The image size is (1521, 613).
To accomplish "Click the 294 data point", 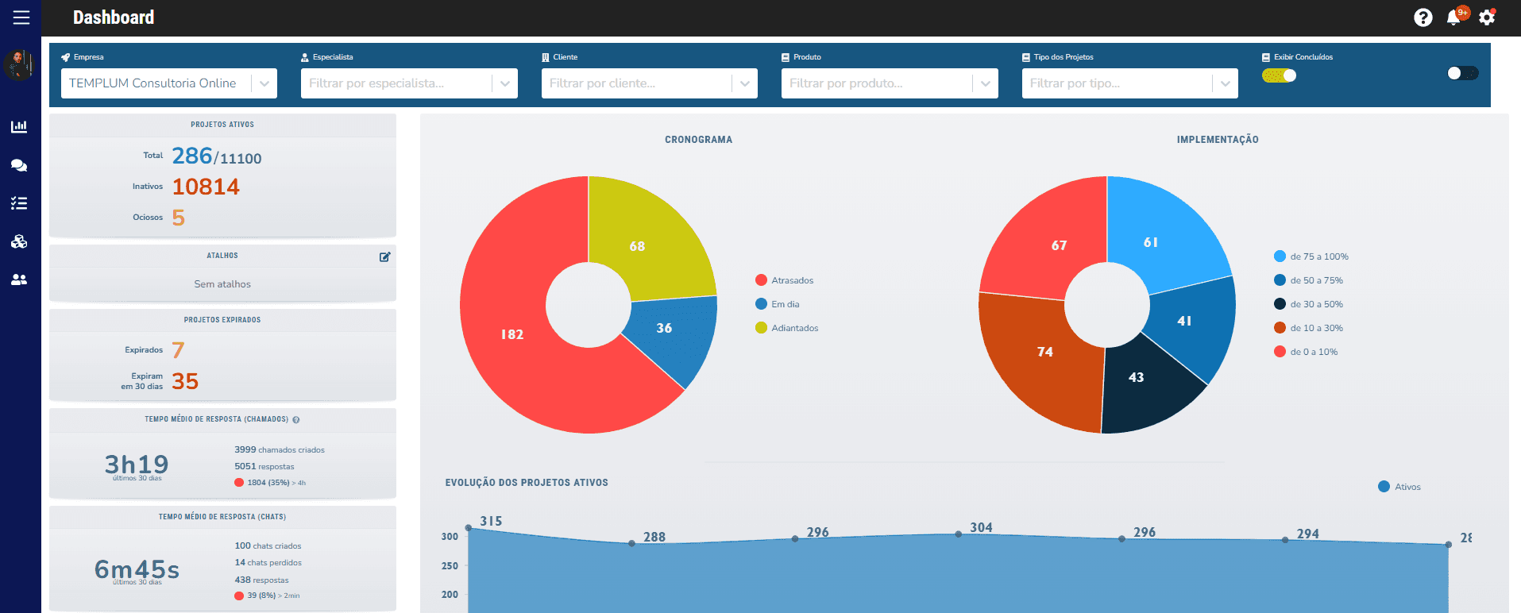I will 1285,540.
